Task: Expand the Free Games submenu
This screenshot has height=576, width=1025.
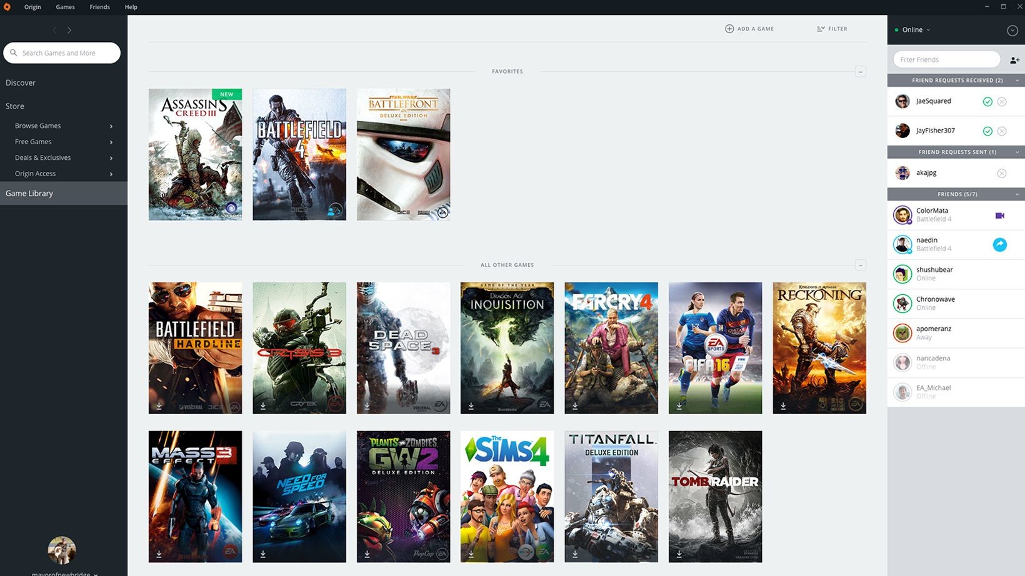Action: point(111,142)
